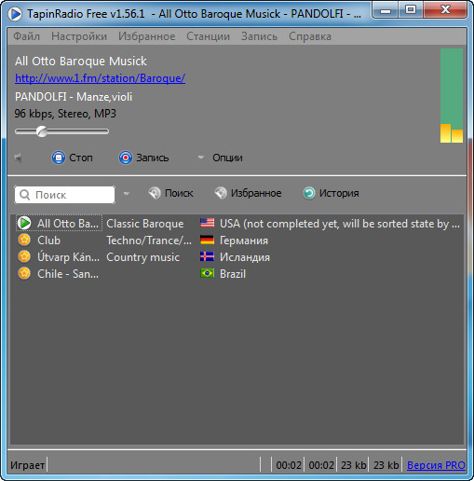Adjust the volume slider knob
Viewport: 474px width, 481px height.
coord(42,131)
